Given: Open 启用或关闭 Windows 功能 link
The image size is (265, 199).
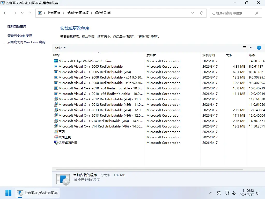Looking at the screenshot, I should tap(26, 42).
